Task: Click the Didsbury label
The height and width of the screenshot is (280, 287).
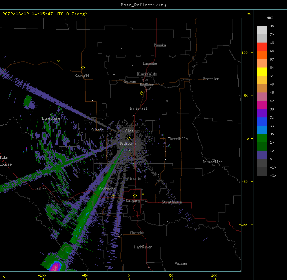Action: pos(128,143)
